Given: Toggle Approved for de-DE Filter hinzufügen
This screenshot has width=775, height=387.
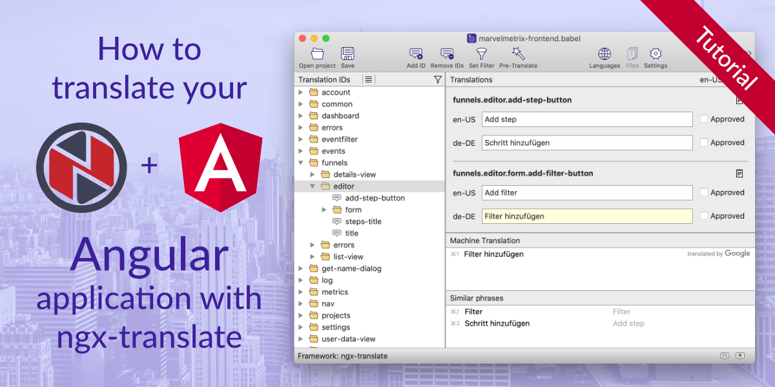Looking at the screenshot, I should (705, 216).
